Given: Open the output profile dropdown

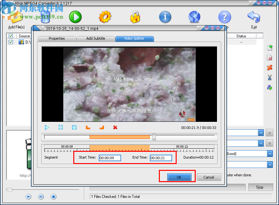Looking at the screenshot, I should [260, 132].
